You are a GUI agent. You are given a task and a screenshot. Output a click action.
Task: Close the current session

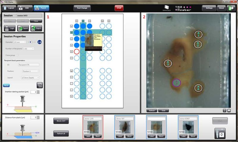[36, 21]
